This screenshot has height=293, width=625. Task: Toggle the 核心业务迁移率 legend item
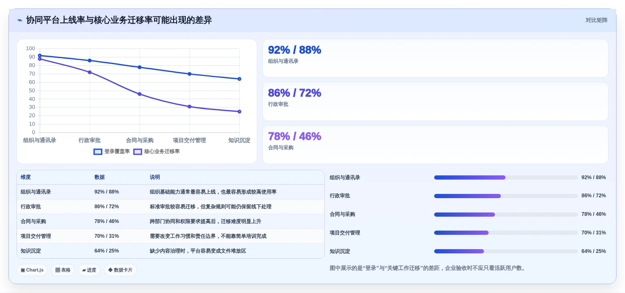(157, 151)
